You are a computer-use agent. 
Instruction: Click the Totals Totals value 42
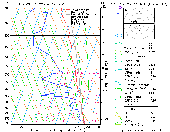150,48
